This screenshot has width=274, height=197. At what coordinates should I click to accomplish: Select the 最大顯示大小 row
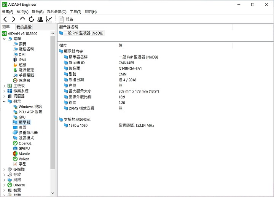pyautogui.click(x=80, y=91)
